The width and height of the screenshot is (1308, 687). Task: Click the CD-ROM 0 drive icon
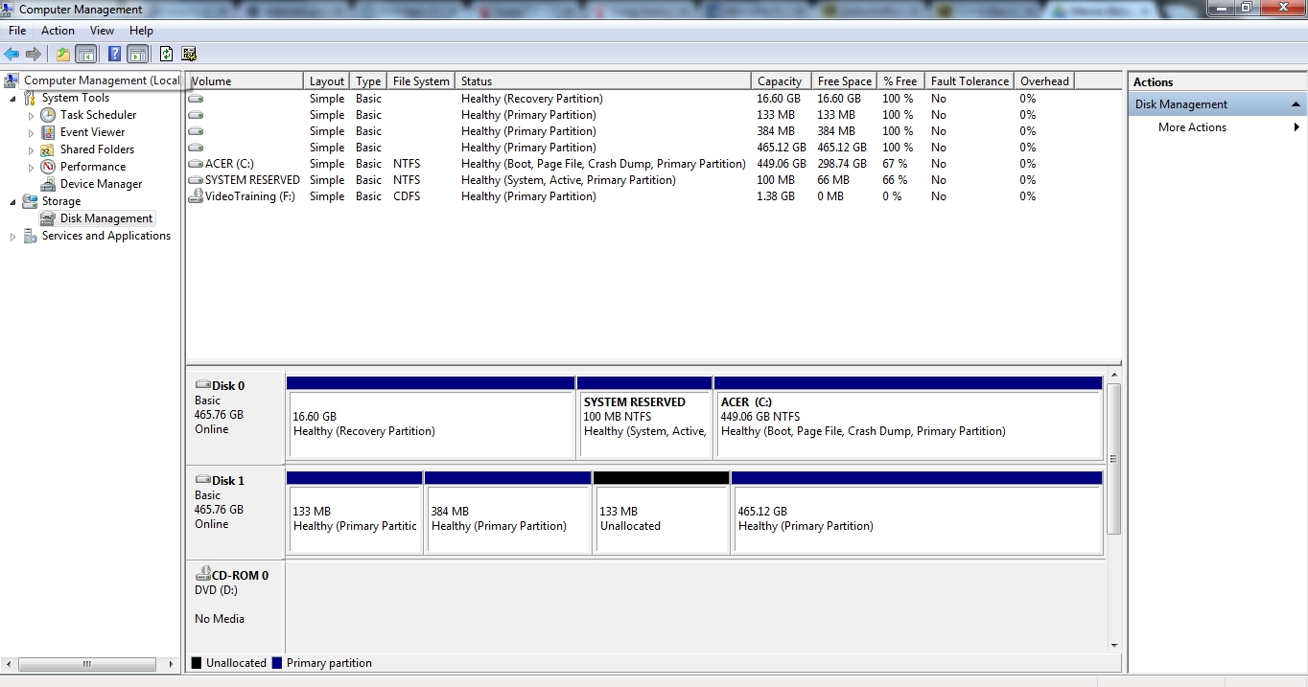[x=202, y=574]
